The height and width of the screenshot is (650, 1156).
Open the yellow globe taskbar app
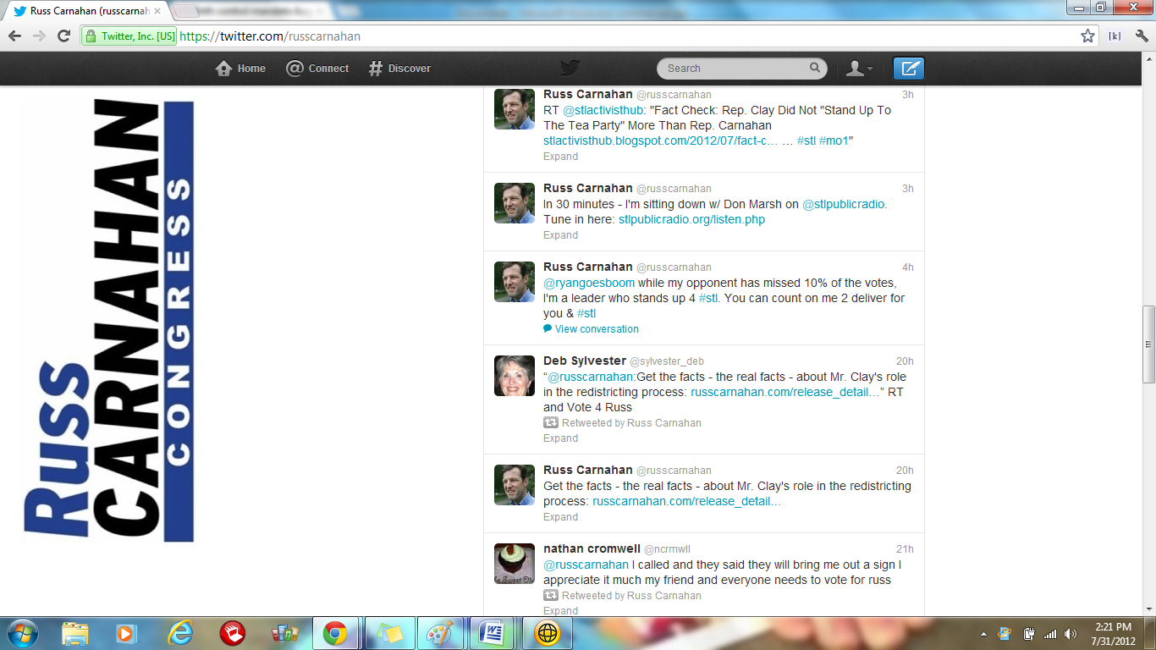pyautogui.click(x=548, y=633)
